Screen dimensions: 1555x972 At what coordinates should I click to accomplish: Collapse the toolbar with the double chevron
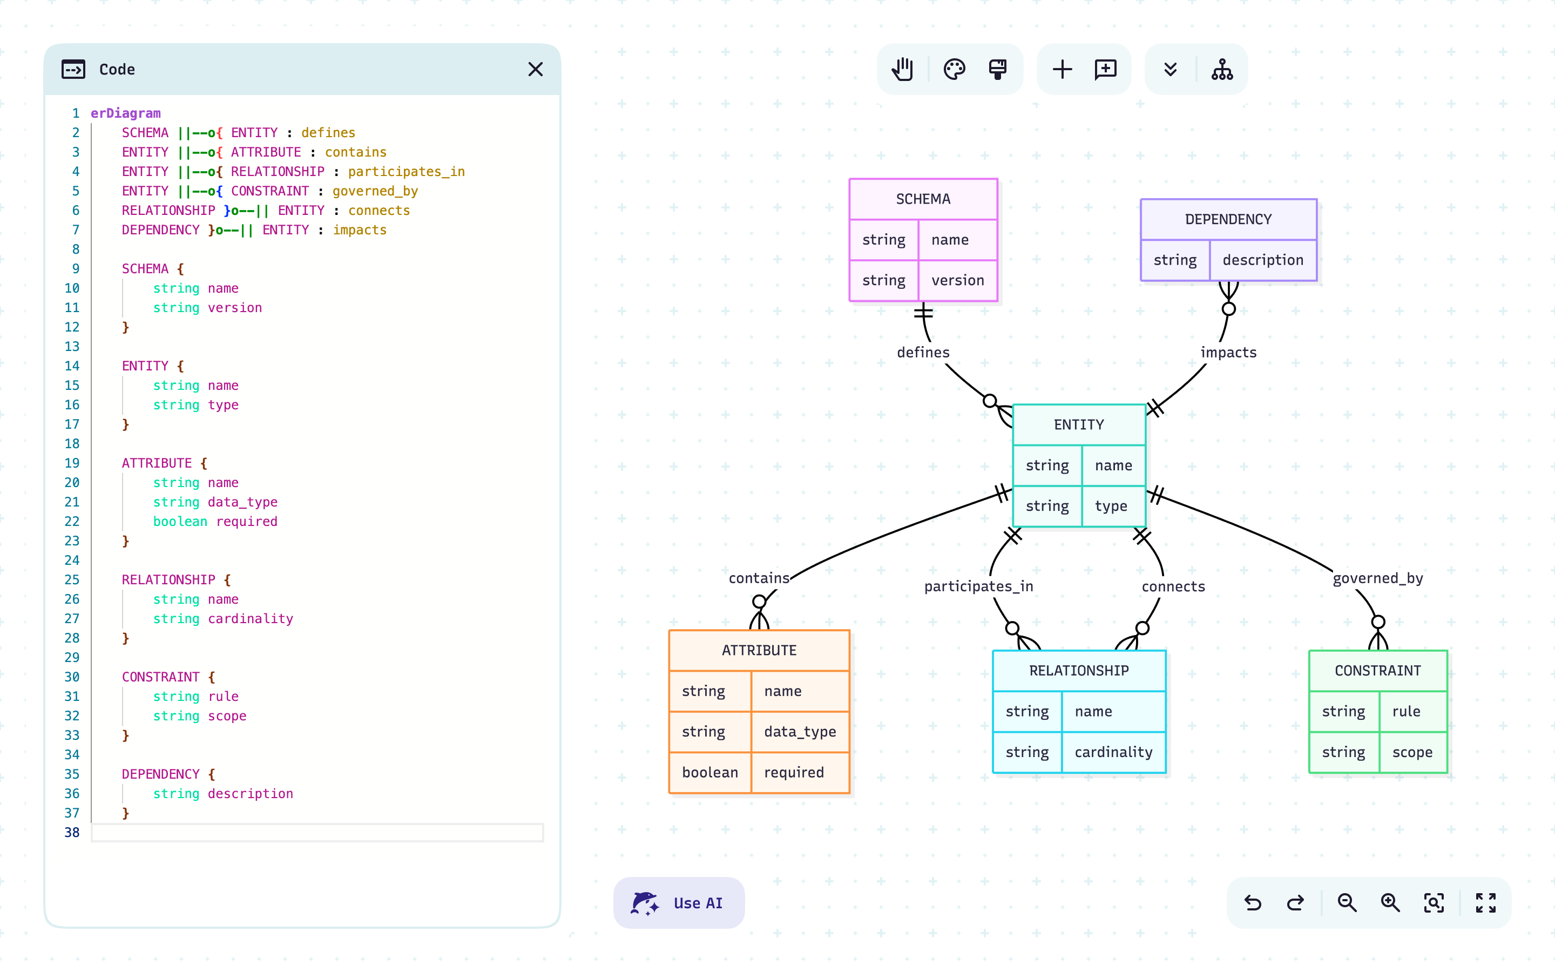(x=1171, y=69)
